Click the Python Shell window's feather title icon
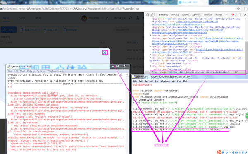Image resolution: width=248 pixels, height=154 pixels. (x=9, y=67)
